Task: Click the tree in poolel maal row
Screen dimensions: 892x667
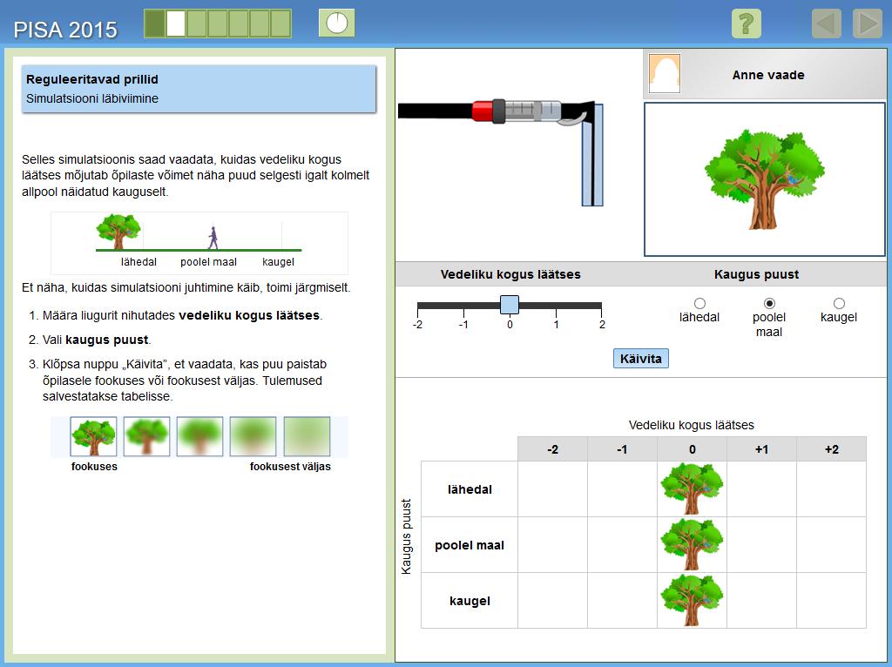Action: pos(692,545)
